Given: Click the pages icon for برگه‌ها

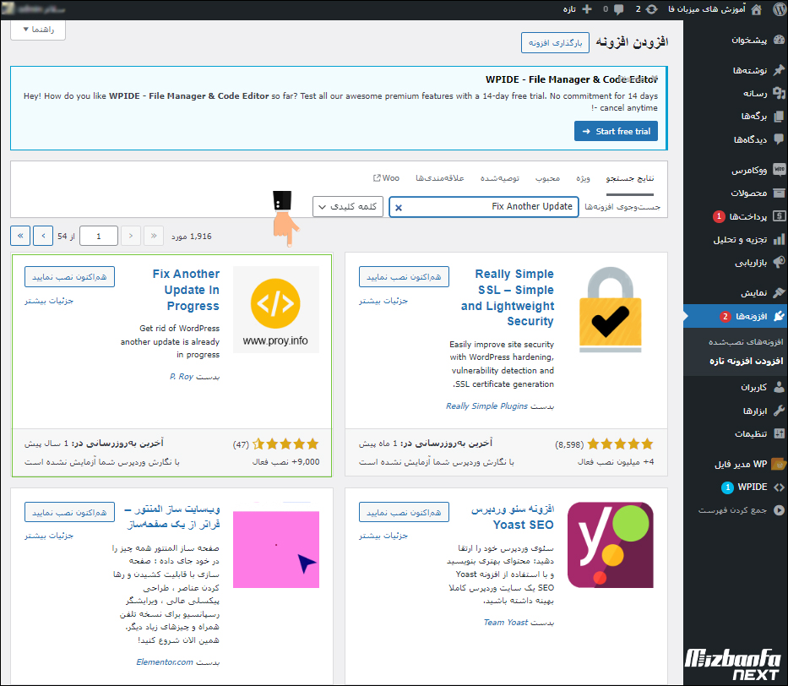Looking at the screenshot, I should click(779, 116).
